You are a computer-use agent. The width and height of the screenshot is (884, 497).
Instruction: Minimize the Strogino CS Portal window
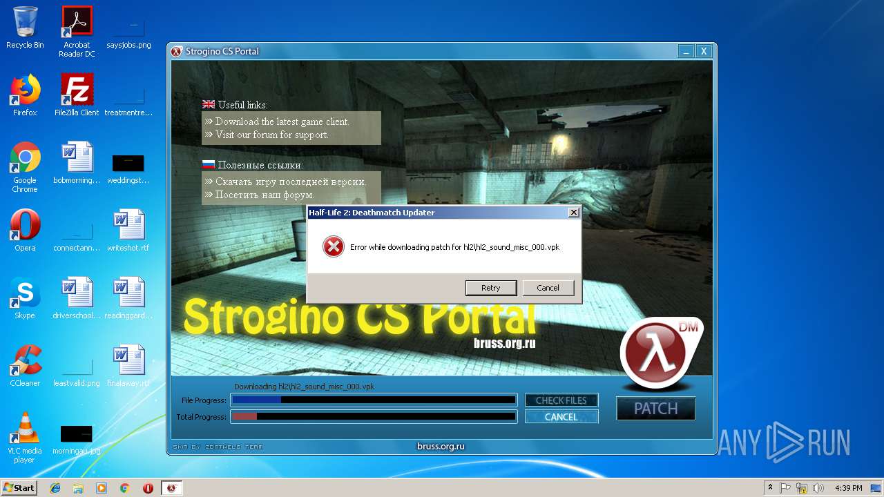pos(685,51)
